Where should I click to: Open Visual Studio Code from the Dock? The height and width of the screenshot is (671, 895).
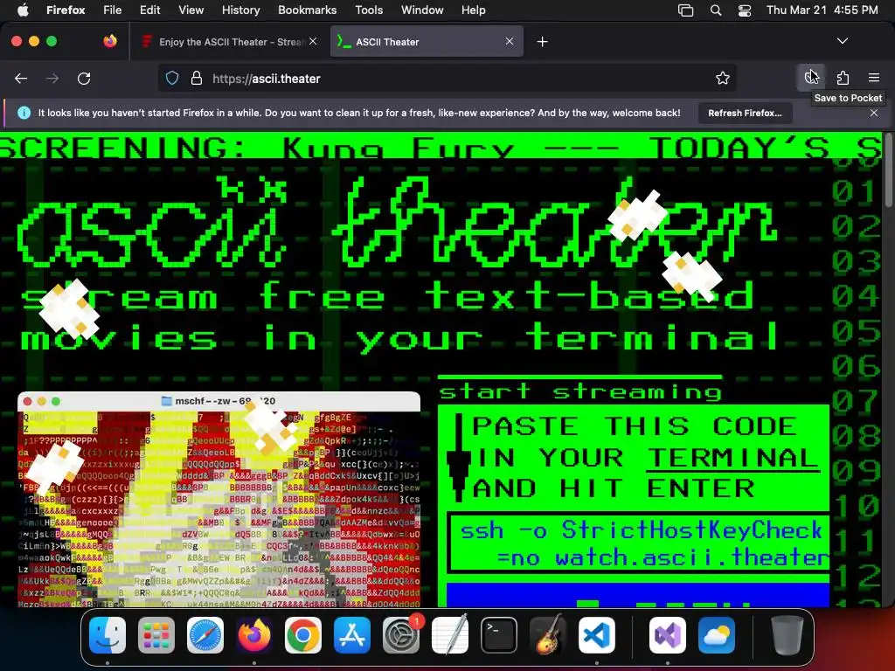point(596,635)
